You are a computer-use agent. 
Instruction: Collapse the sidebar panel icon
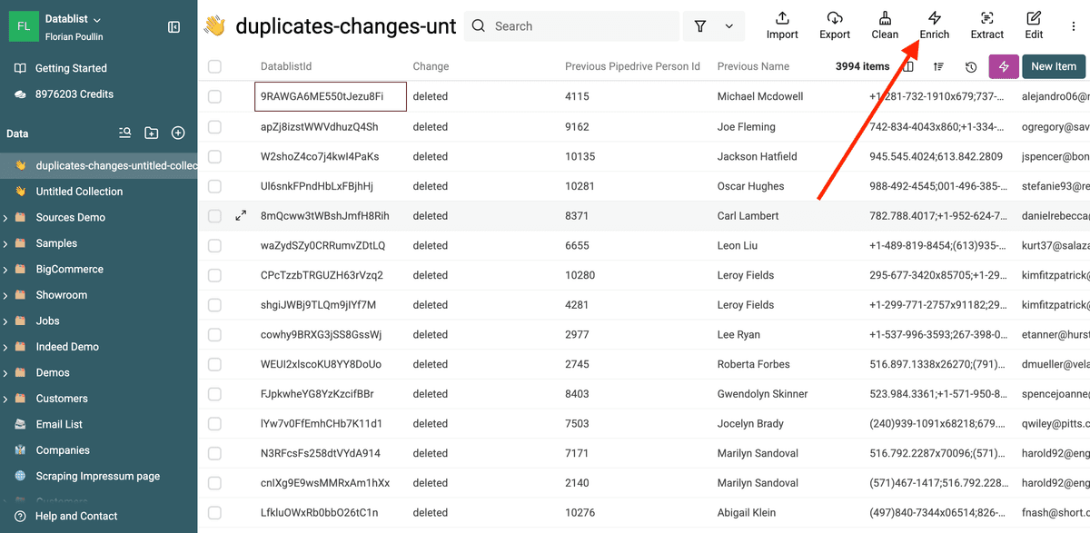(174, 27)
